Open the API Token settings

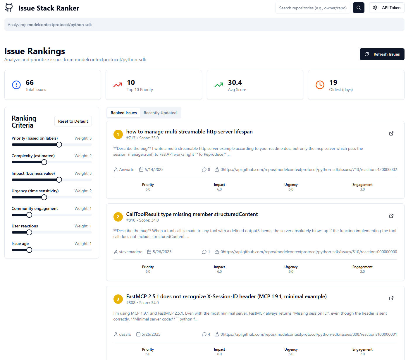click(386, 8)
